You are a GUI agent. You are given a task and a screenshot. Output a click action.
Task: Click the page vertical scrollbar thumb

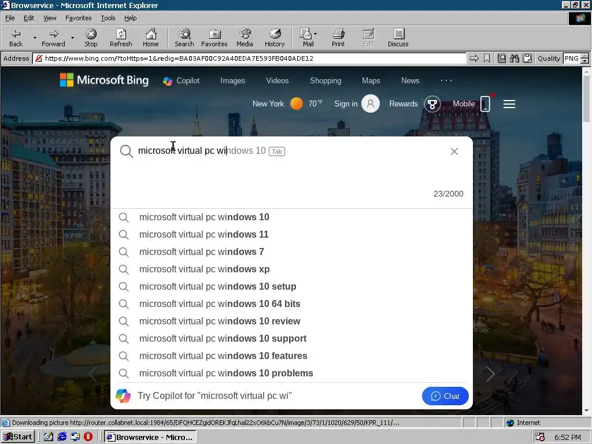coord(586,98)
